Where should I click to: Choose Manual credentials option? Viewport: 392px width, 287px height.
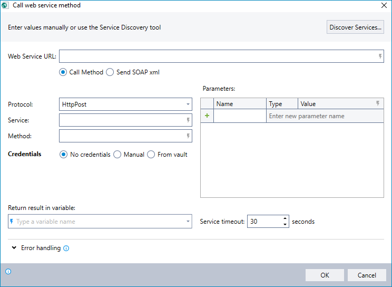tap(117, 155)
